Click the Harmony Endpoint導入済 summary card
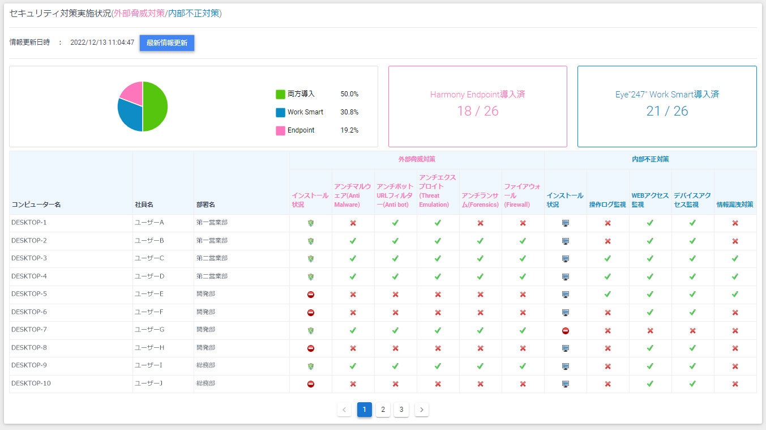The image size is (766, 430). tap(477, 107)
